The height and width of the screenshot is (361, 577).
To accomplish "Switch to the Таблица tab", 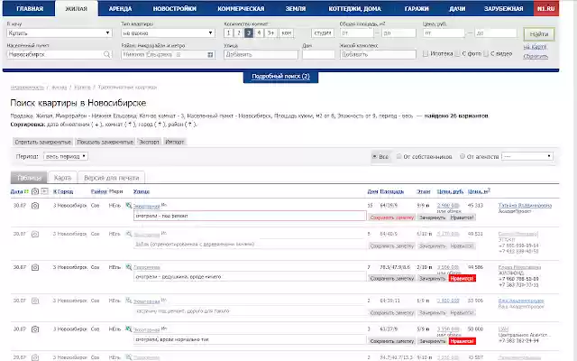I will tap(29, 178).
